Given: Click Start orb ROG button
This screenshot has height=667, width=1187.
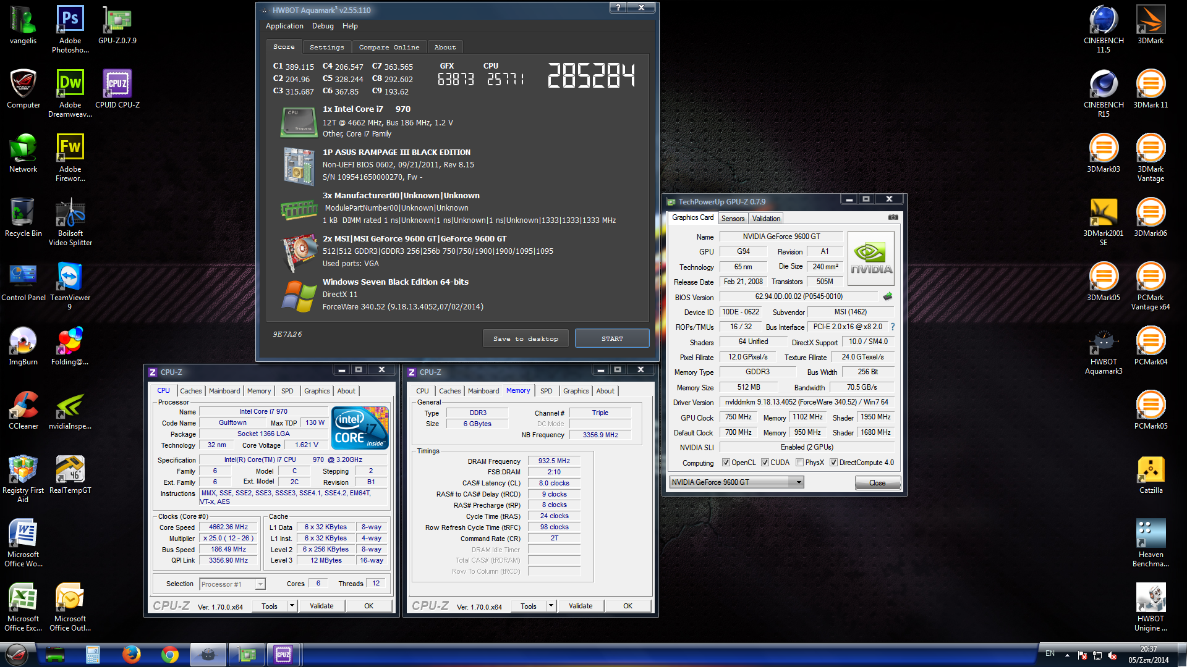Looking at the screenshot, I should click(16, 655).
